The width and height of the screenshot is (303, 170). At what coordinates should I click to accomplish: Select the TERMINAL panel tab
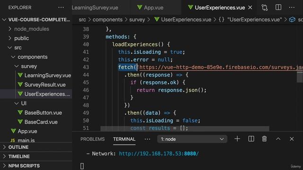coord(124,139)
